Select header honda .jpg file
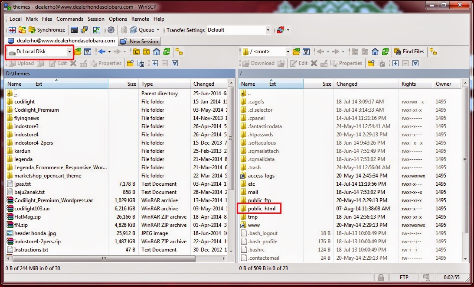 [x=35, y=233]
